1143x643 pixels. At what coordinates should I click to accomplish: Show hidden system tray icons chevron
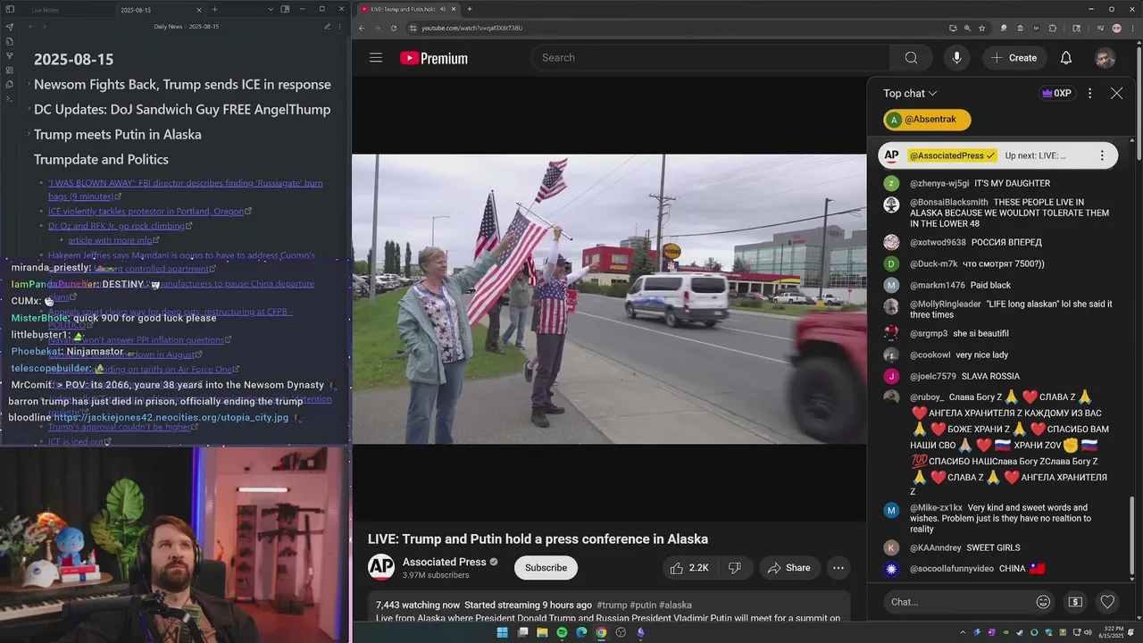964,632
